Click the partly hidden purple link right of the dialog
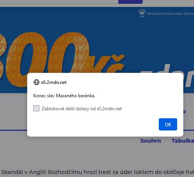The image size is (194, 177). (184, 111)
